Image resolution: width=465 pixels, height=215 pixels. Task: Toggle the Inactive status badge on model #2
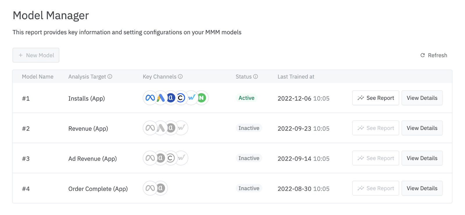248,128
